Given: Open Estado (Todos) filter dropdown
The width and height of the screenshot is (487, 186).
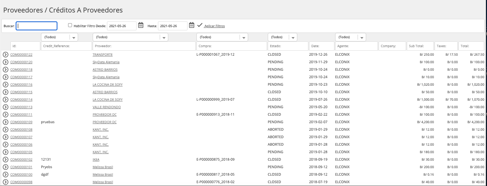Looking at the screenshot, I should [x=282, y=37].
